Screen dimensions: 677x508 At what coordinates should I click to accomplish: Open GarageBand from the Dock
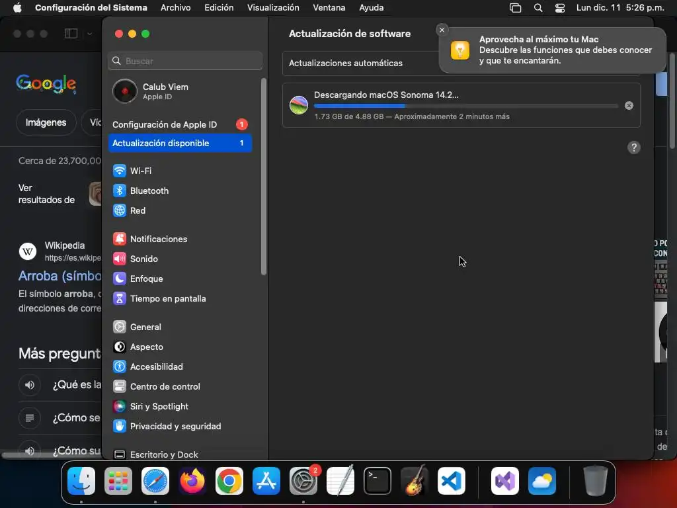[415, 481]
